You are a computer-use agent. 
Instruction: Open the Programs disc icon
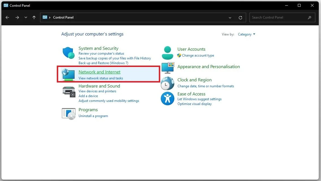pyautogui.click(x=69, y=114)
